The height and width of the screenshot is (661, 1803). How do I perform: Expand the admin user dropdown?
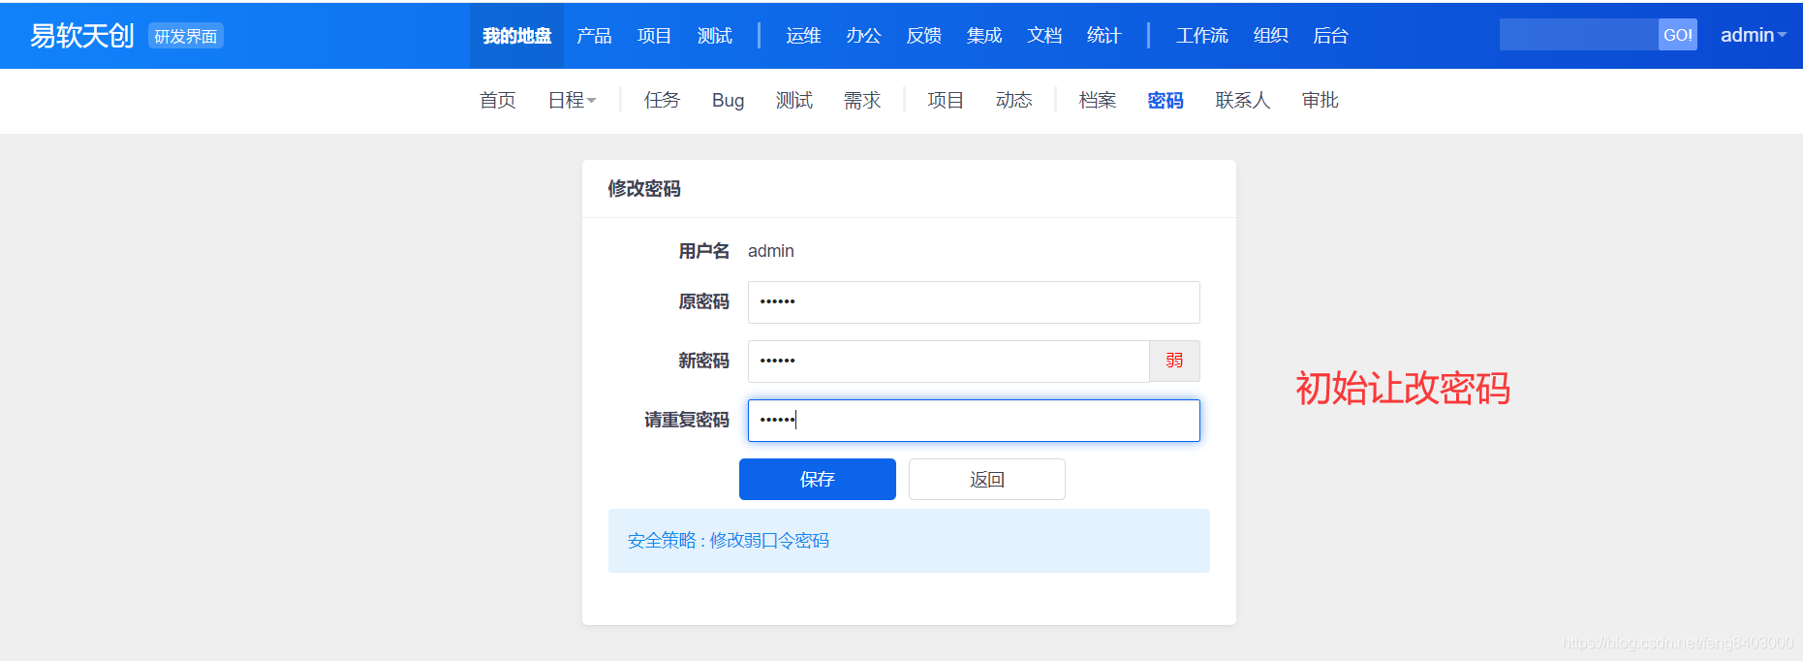(1753, 36)
